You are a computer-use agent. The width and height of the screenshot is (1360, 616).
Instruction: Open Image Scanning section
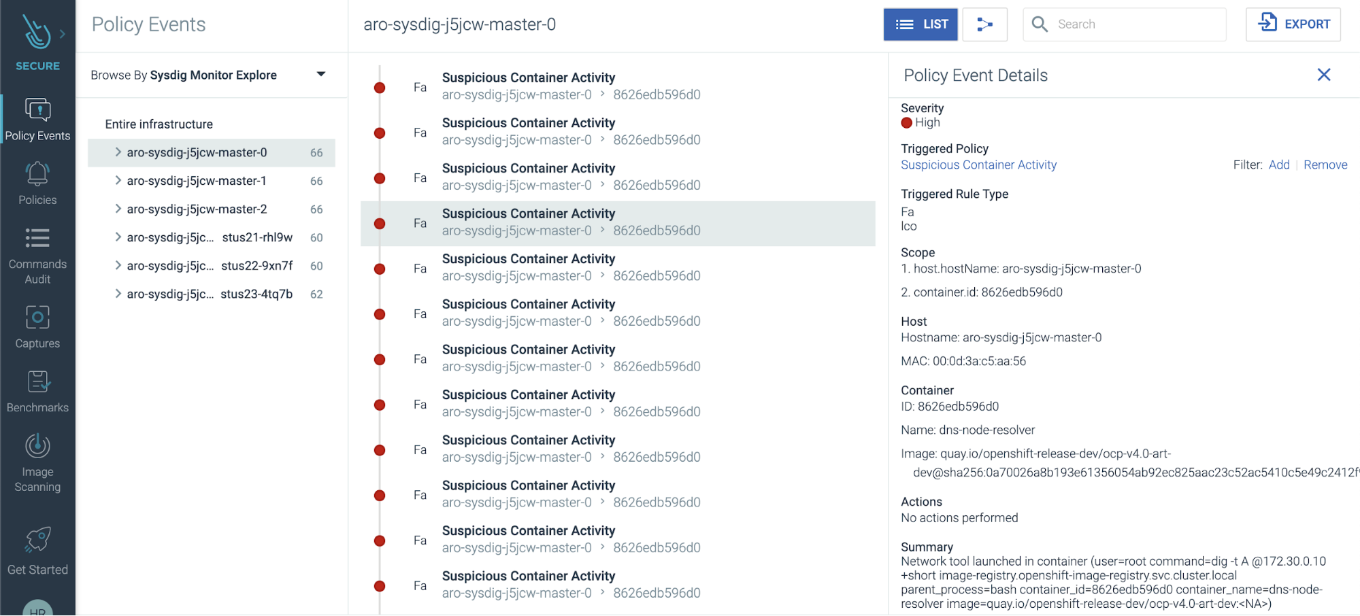[37, 463]
